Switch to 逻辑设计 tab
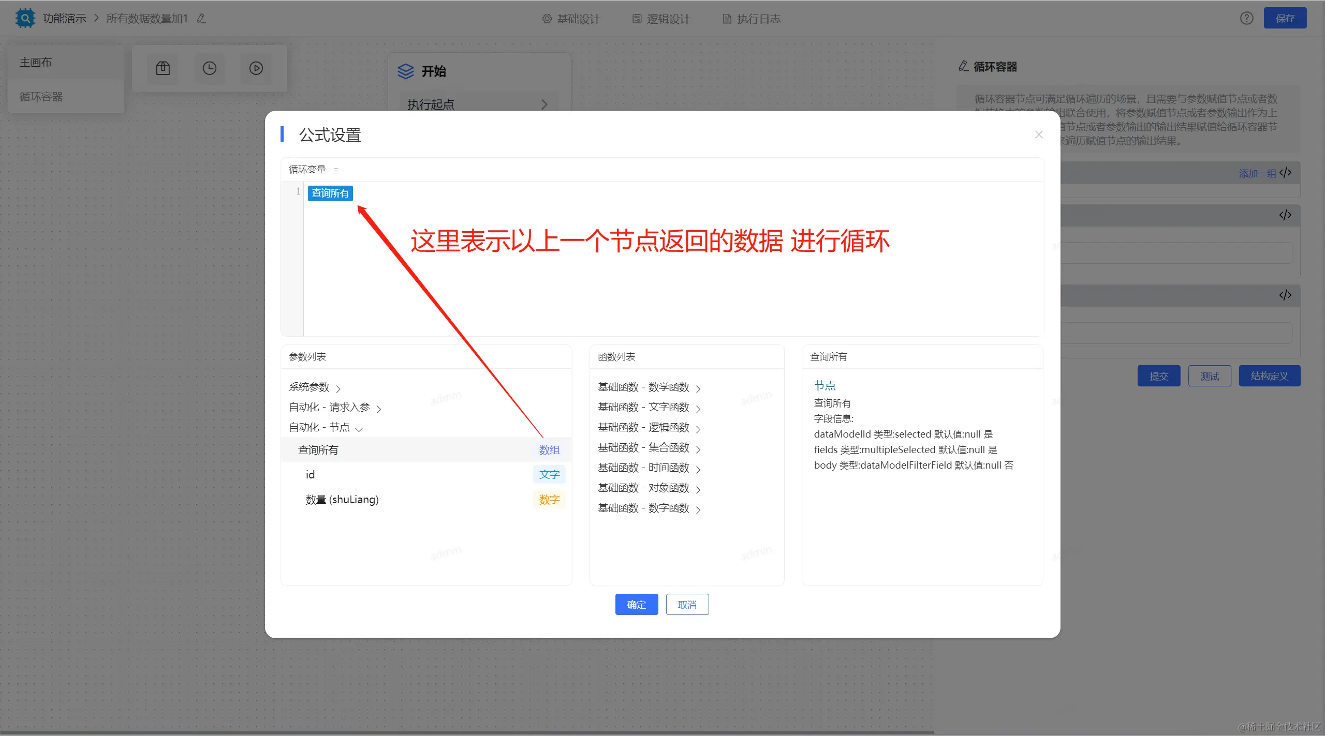 [x=661, y=19]
